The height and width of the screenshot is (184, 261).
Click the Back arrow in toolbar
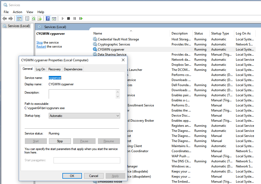(x=5, y=18)
